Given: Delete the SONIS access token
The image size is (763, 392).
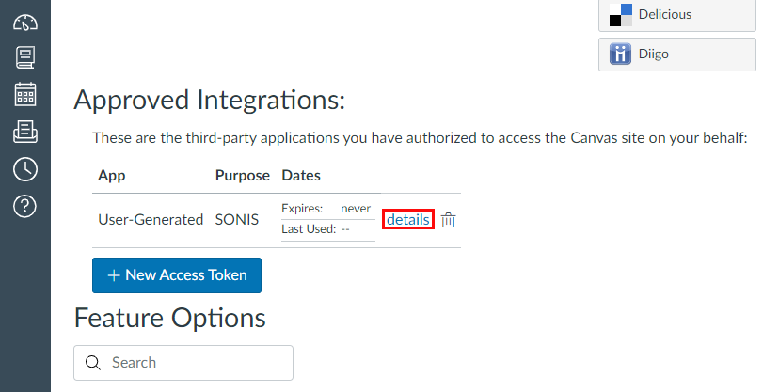Looking at the screenshot, I should pos(449,220).
